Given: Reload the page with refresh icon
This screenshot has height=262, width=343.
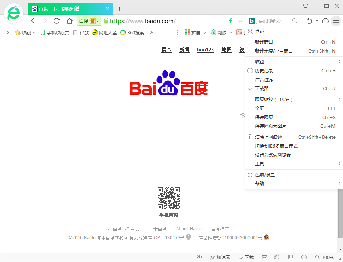Looking at the screenshot, I should point(57,21).
